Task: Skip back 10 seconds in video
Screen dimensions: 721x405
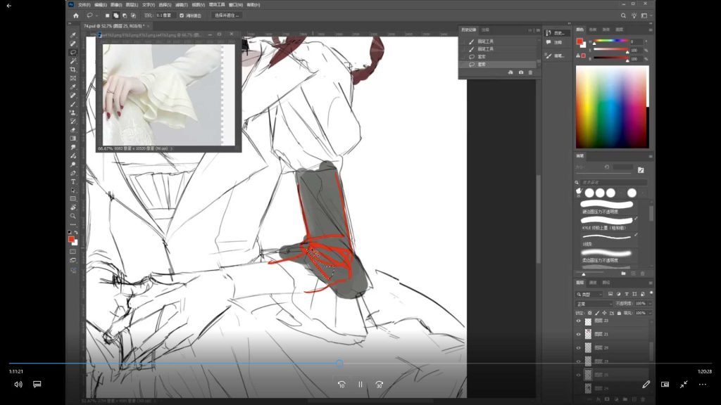Action: coord(341,385)
